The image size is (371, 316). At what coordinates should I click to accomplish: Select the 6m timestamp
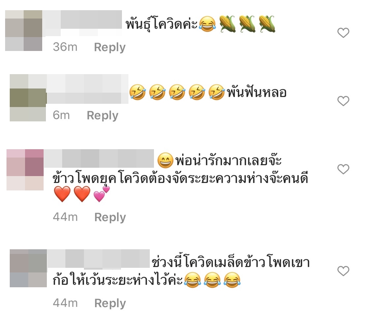click(61, 115)
